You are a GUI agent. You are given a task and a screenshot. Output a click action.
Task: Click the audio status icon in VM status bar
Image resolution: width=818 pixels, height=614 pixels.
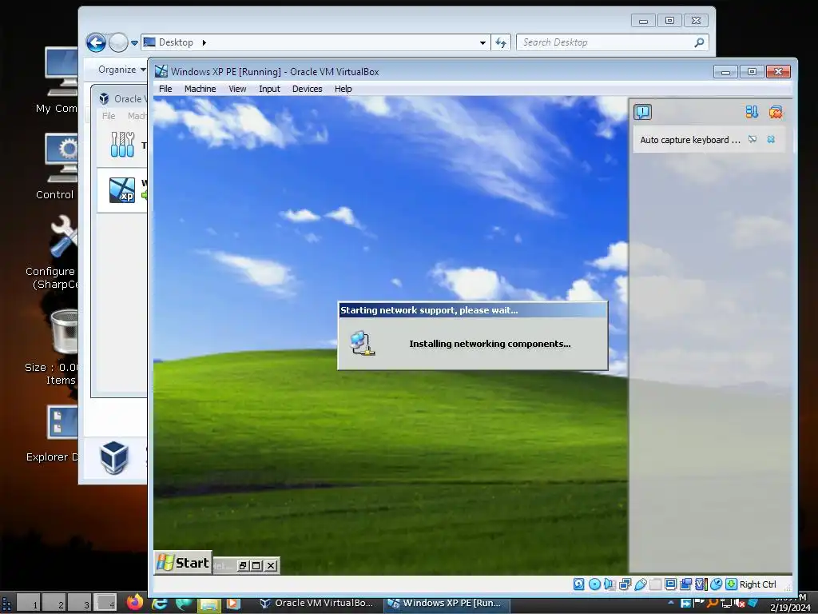pos(610,584)
